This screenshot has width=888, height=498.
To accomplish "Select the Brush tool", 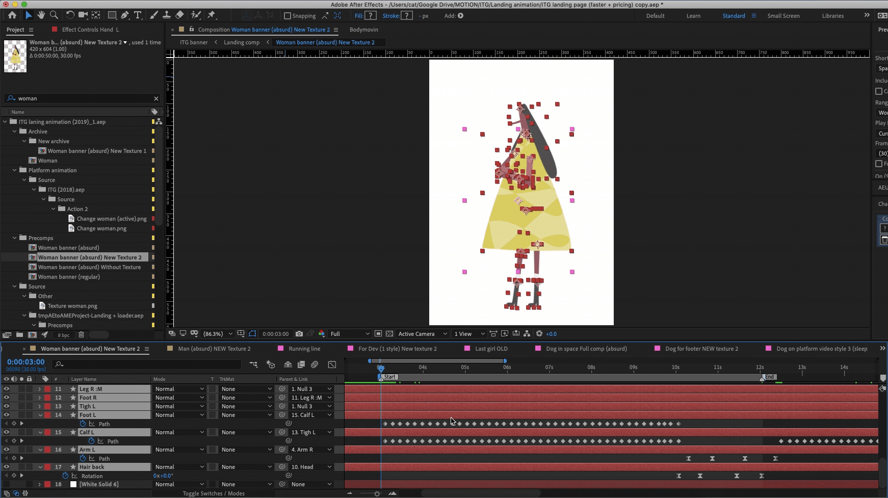I will point(154,15).
